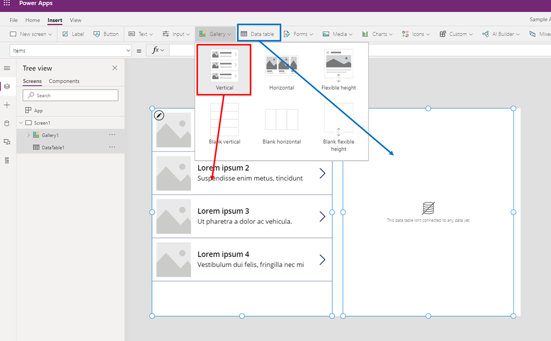Viewport: 551px width, 341px height.
Task: Toggle the hamburger menu in left rail
Action: coord(7,68)
